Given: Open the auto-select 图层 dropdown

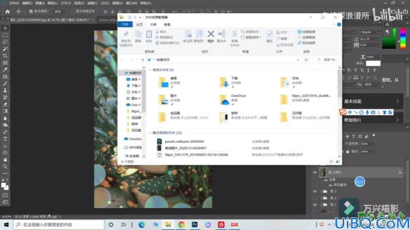Looking at the screenshot, I should [60, 11].
